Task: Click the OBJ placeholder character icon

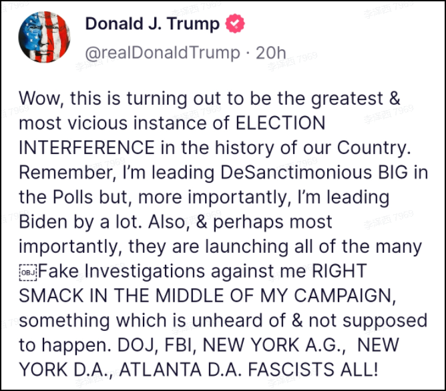Action: [27, 272]
